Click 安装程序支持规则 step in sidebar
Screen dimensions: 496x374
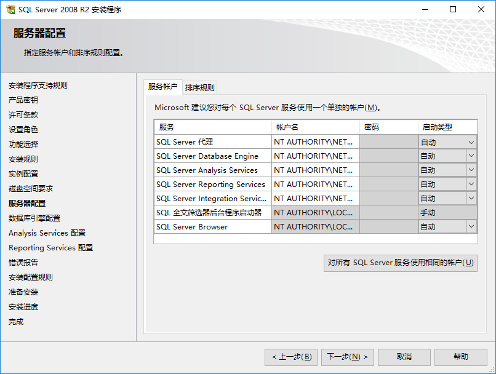[x=38, y=86]
